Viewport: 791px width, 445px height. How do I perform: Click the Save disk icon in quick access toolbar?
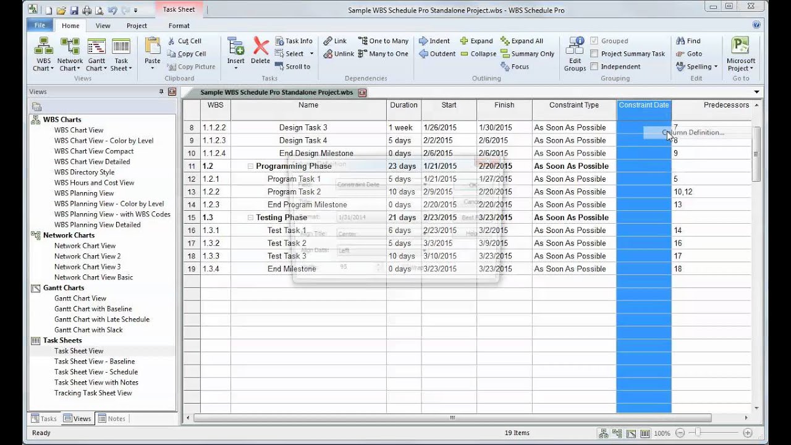pyautogui.click(x=74, y=11)
